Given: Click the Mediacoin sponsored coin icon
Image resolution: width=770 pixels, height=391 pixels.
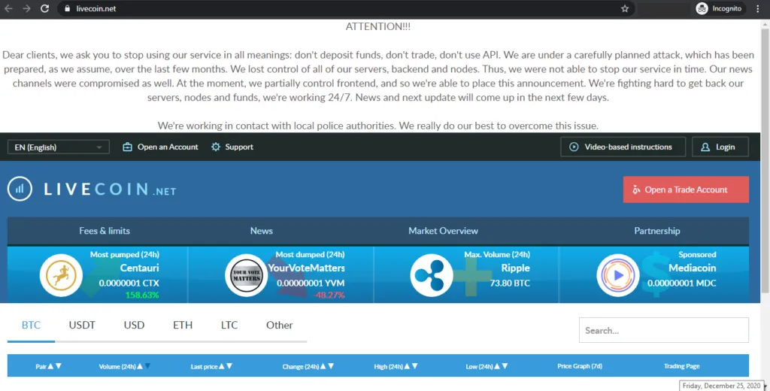Looking at the screenshot, I should (618, 275).
